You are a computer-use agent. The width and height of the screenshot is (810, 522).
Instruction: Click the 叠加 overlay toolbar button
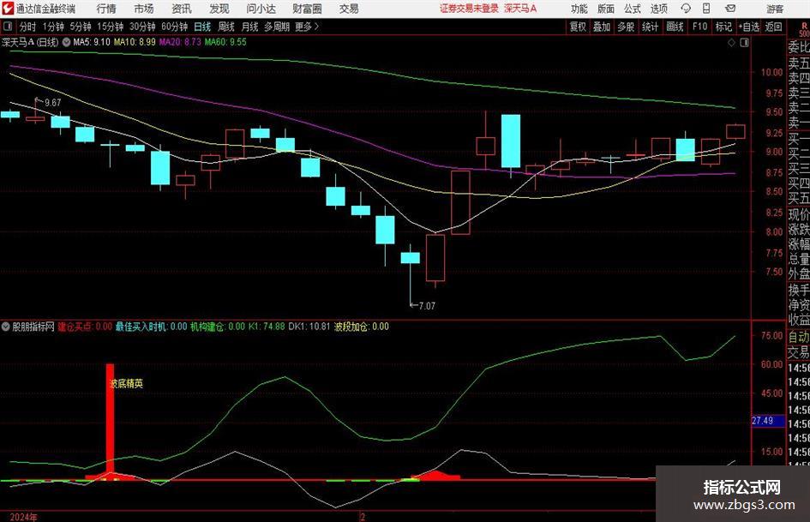602,27
